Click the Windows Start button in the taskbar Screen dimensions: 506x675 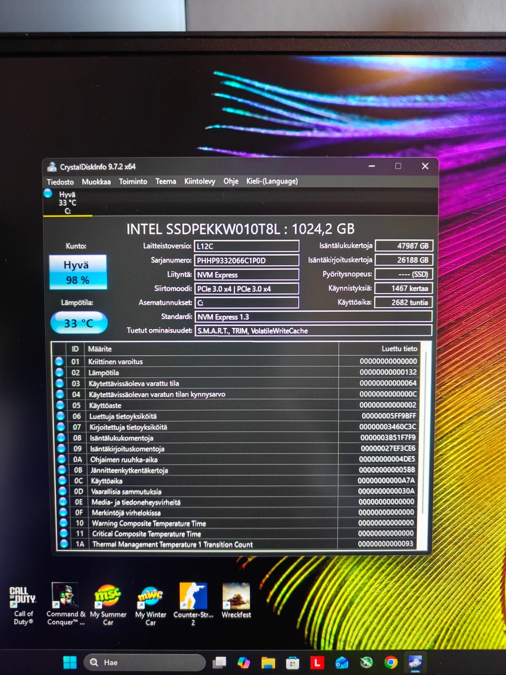[70, 662]
